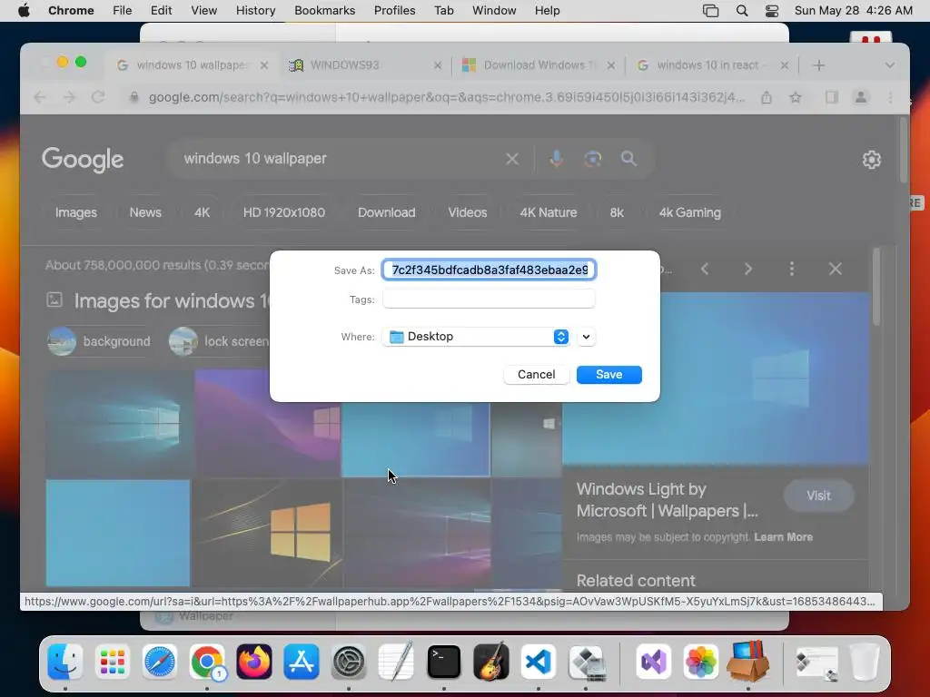This screenshot has width=930, height=697.
Task: Click the Save button in the dialog
Action: pos(608,375)
